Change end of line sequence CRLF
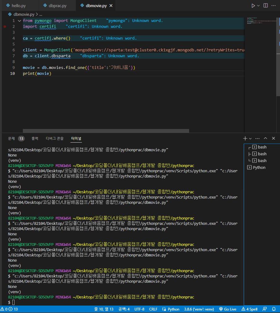280x313 pixels. pos(153,309)
